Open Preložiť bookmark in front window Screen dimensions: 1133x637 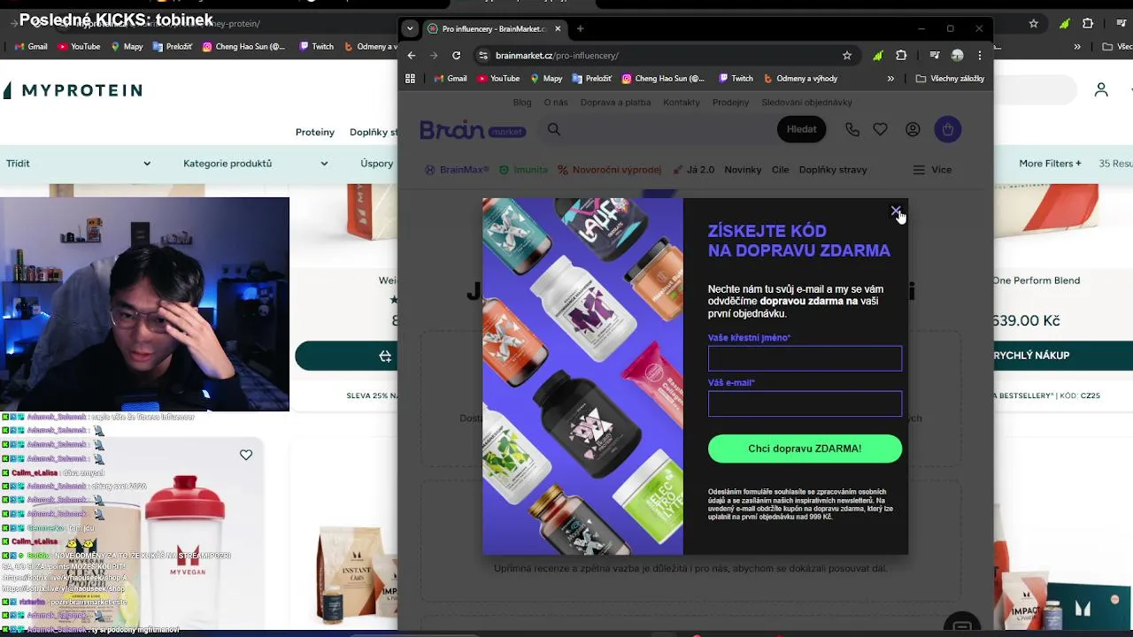pos(591,78)
